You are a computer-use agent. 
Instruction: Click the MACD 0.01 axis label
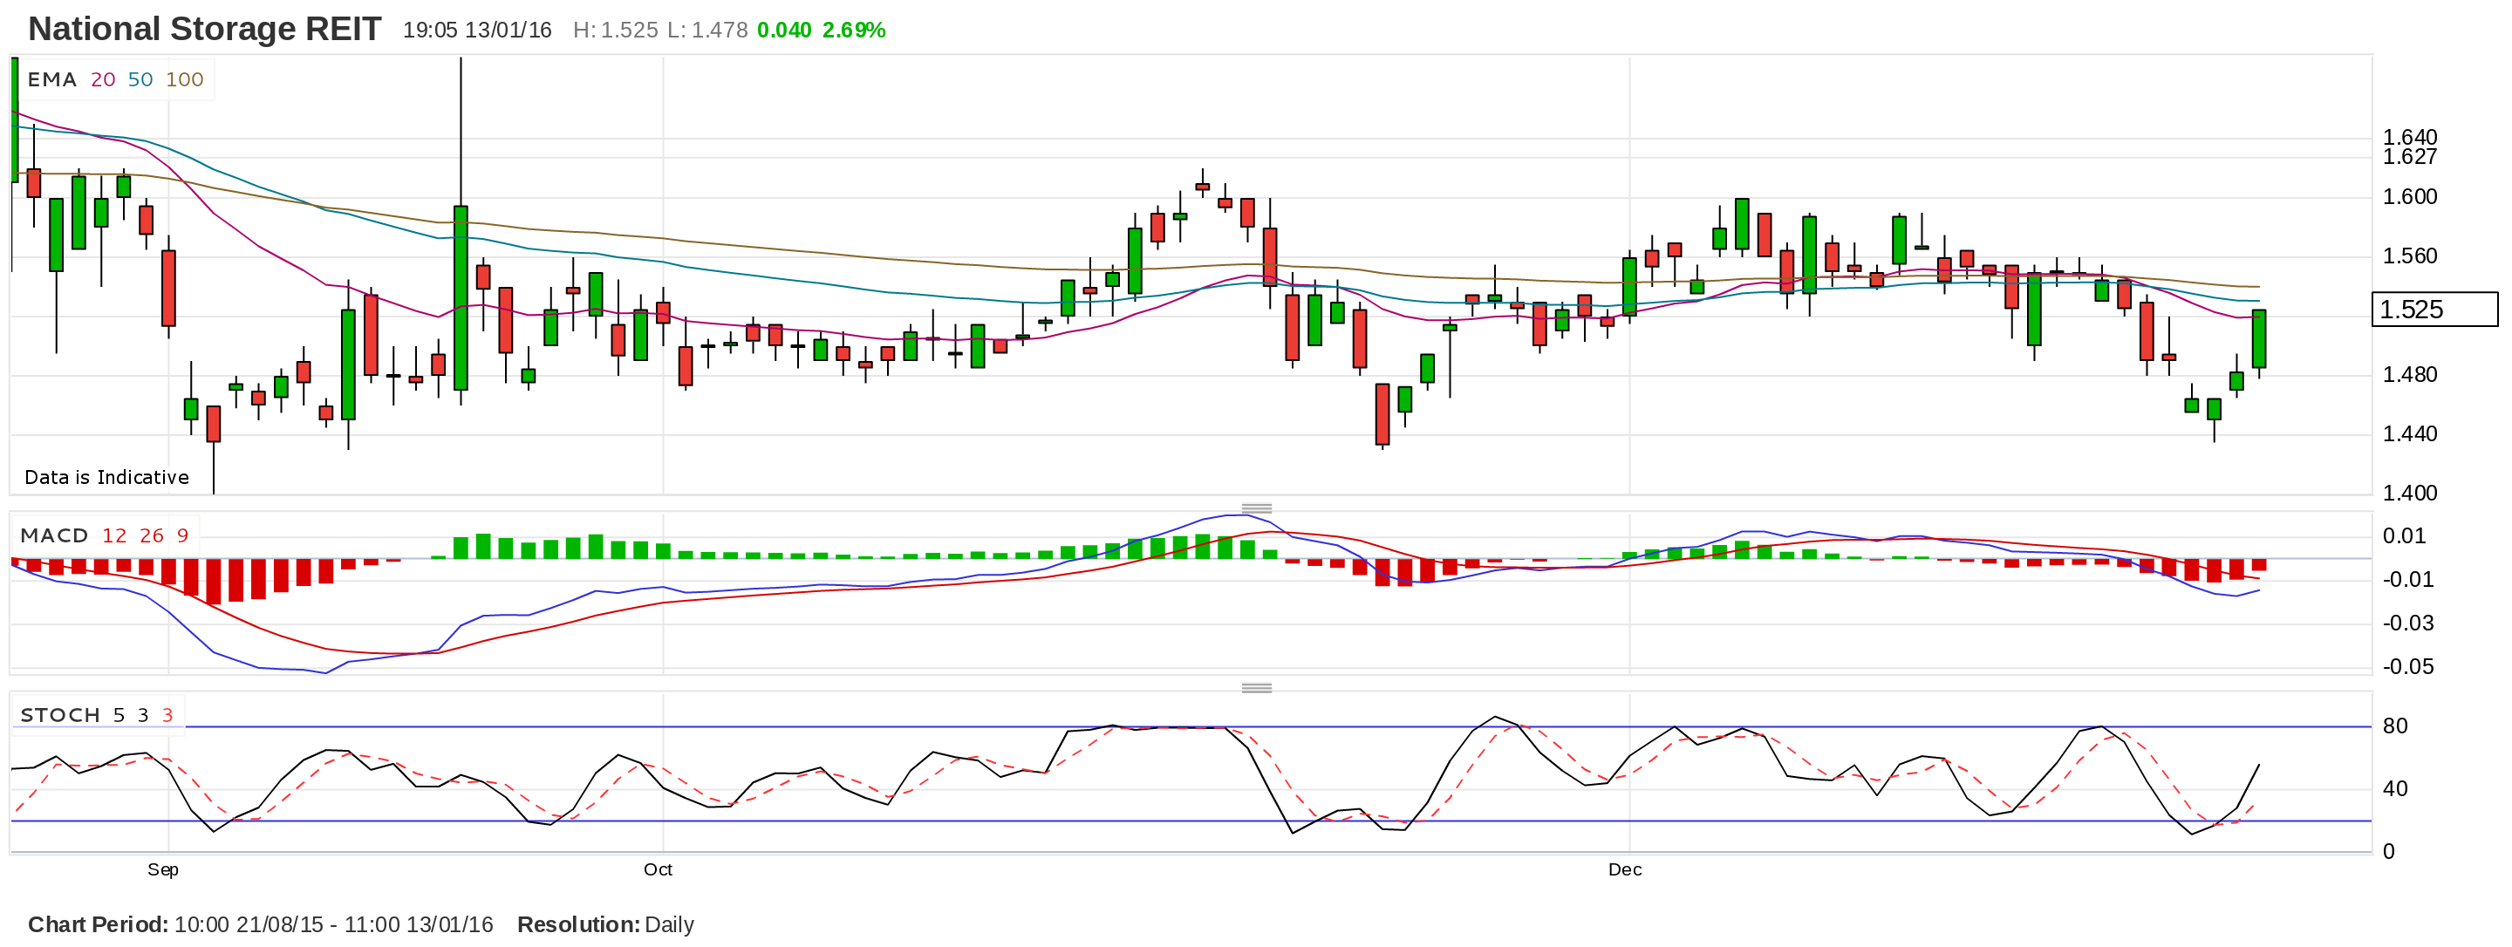2404,535
